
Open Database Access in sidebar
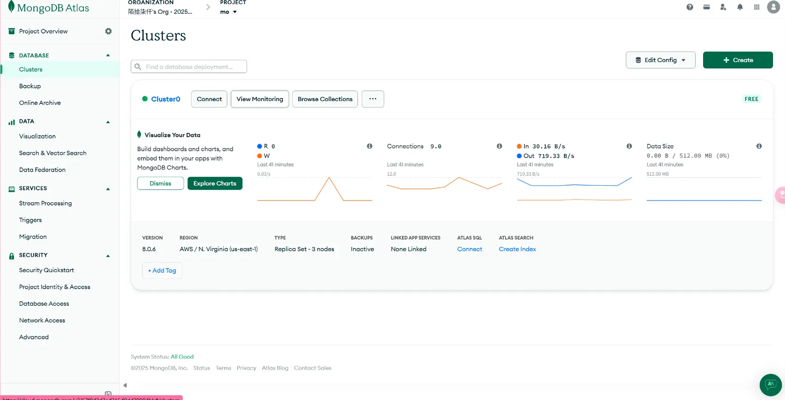point(44,304)
